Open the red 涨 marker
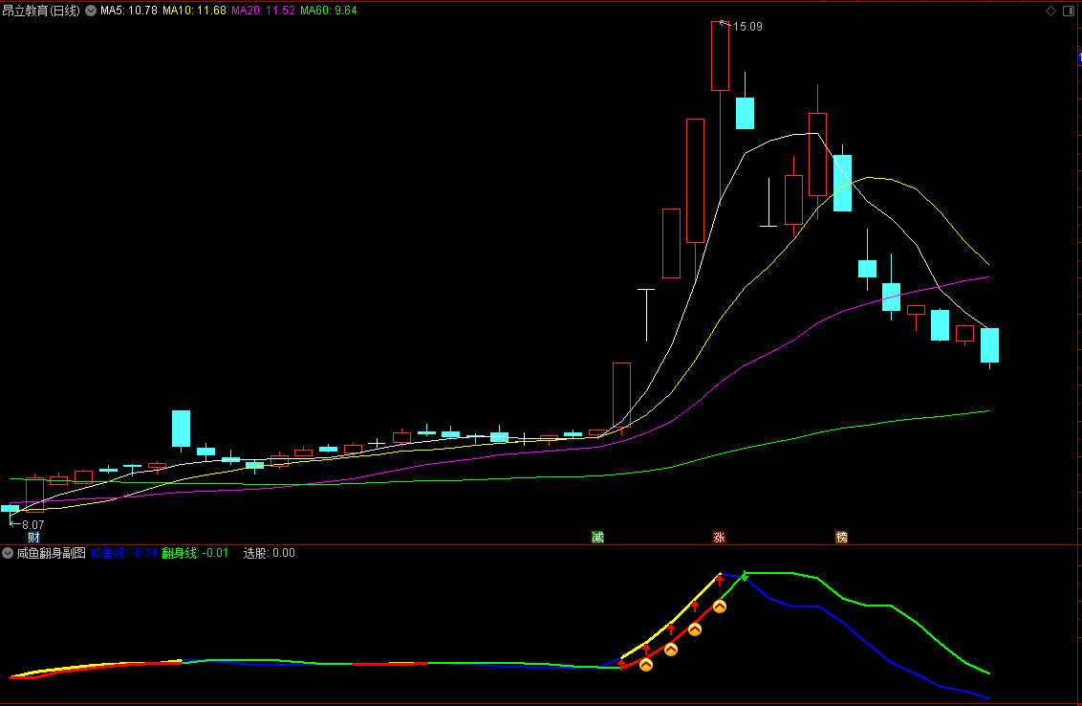Image resolution: width=1082 pixels, height=706 pixels. pos(719,537)
